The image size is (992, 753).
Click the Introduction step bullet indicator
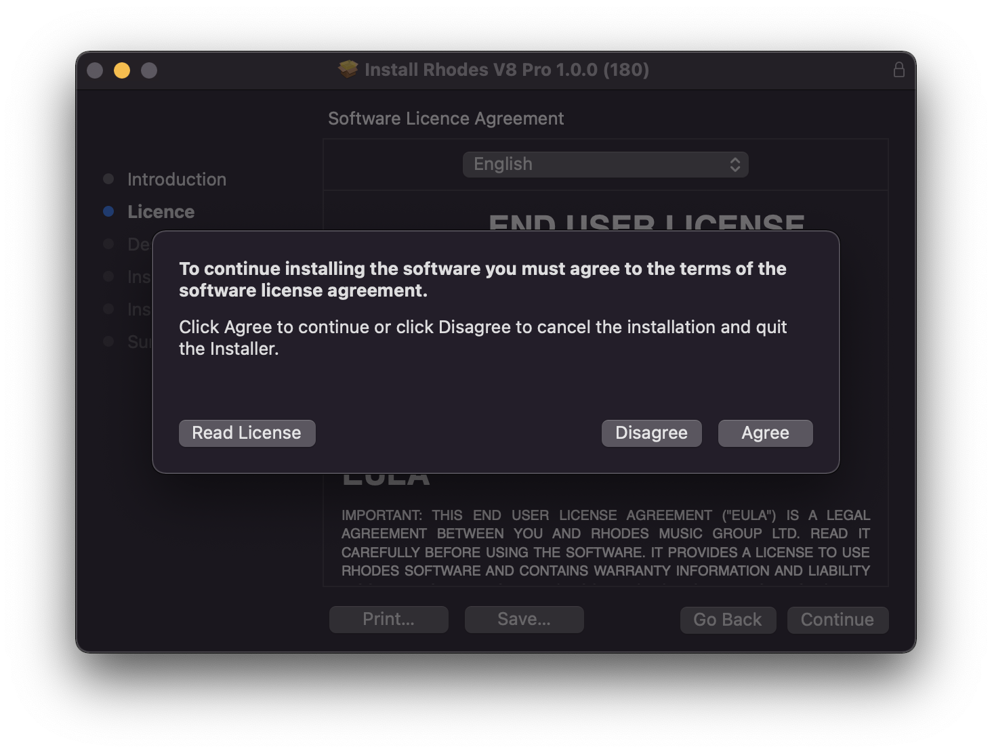click(x=108, y=179)
